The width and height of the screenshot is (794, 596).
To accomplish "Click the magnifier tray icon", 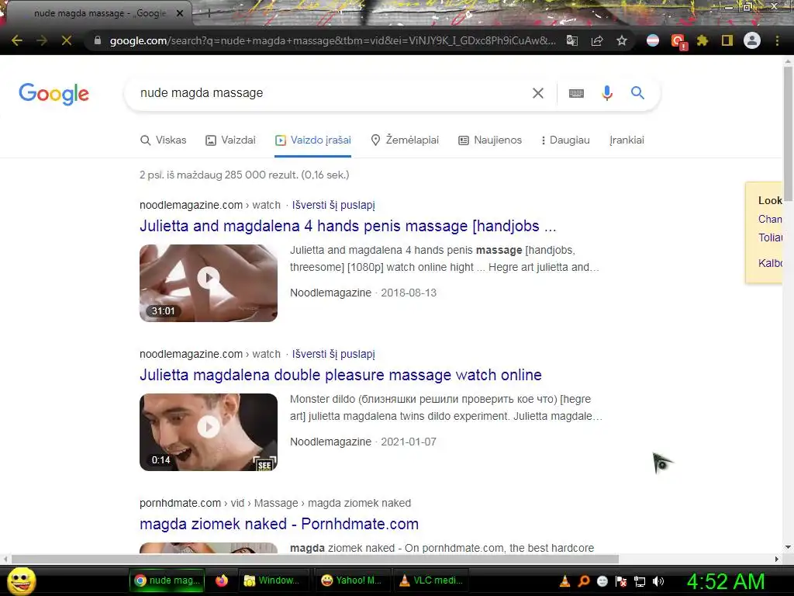I will click(583, 581).
